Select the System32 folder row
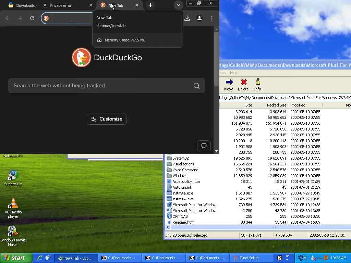The height and width of the screenshot is (263, 351). pyautogui.click(x=180, y=158)
